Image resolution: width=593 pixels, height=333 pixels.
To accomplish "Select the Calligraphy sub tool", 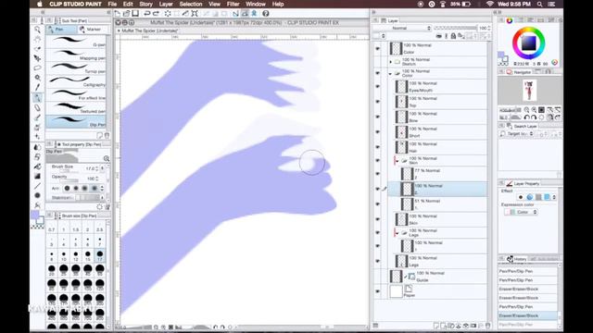I will pyautogui.click(x=76, y=81).
